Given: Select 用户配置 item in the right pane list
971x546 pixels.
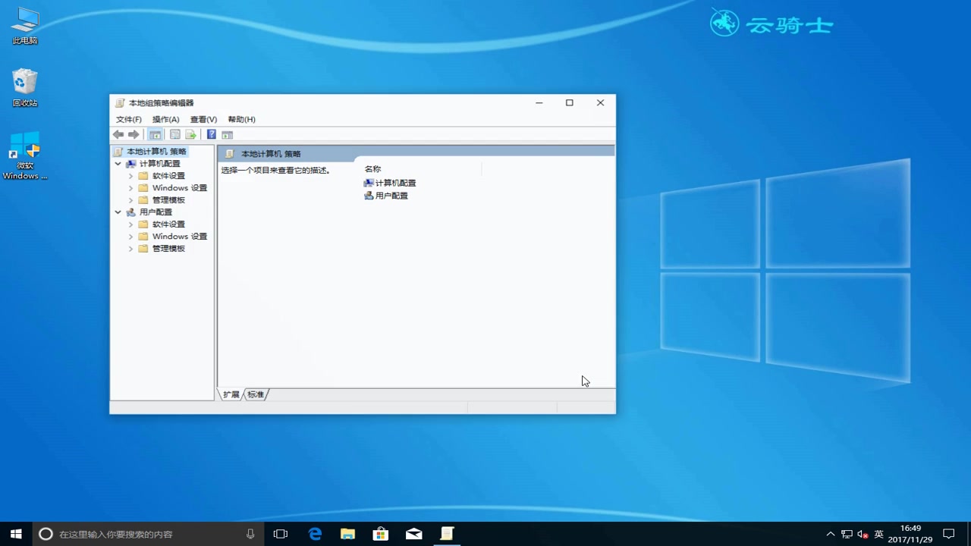Looking at the screenshot, I should pos(386,196).
